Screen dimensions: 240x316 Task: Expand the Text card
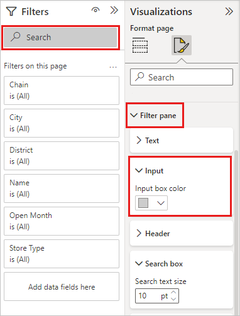click(x=139, y=140)
